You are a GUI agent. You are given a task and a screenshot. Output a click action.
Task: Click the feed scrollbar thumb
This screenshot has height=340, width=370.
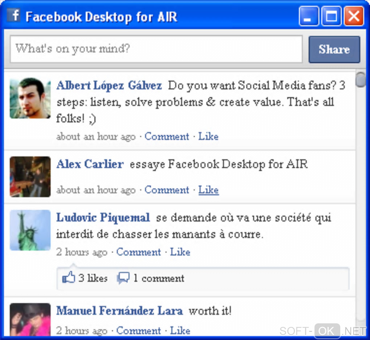coord(361,80)
